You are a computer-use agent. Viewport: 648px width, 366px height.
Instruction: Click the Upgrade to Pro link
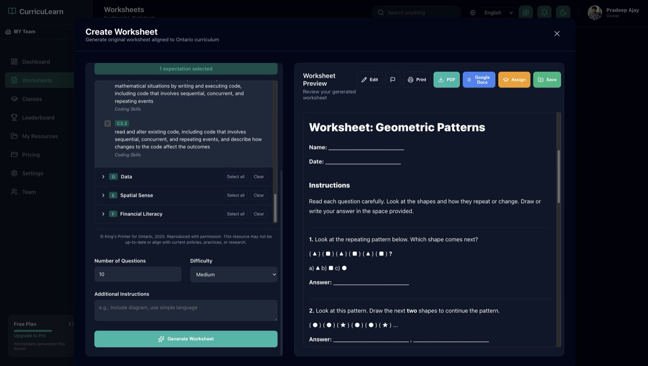(x=30, y=335)
